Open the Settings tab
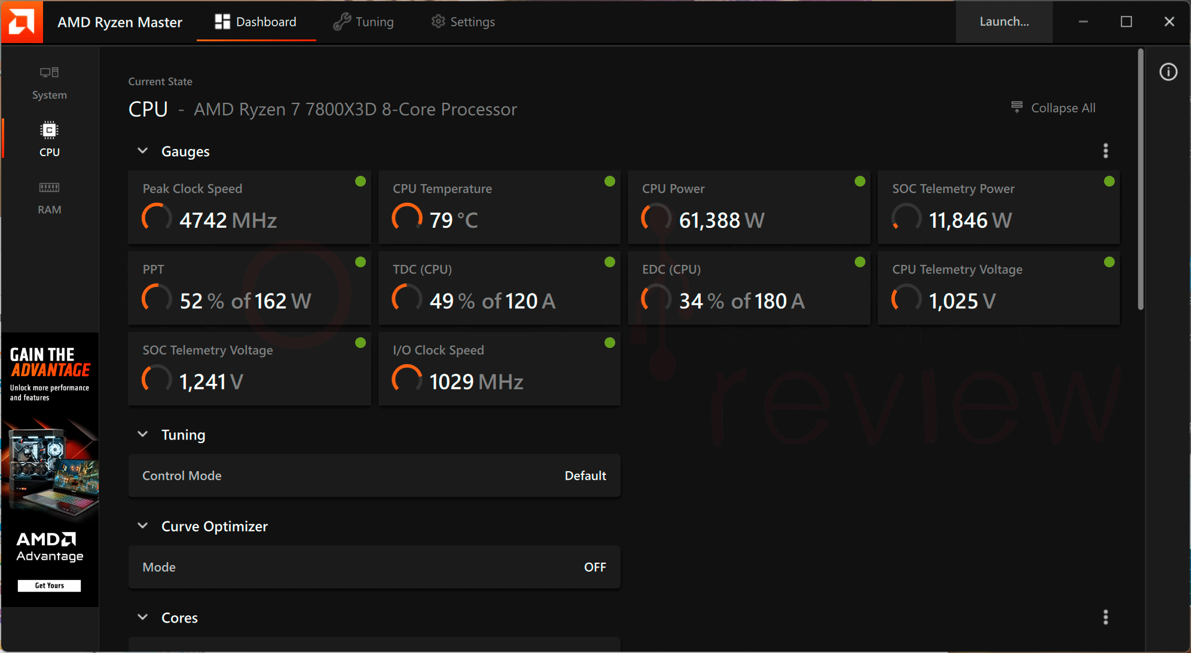 click(463, 22)
